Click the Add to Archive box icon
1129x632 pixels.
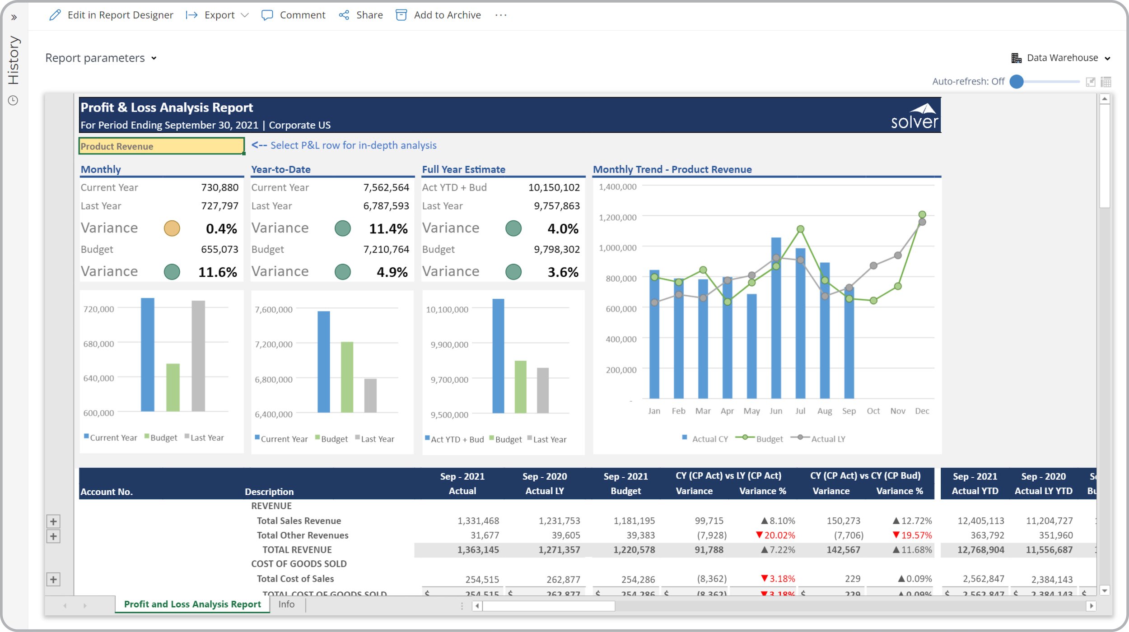pyautogui.click(x=401, y=15)
